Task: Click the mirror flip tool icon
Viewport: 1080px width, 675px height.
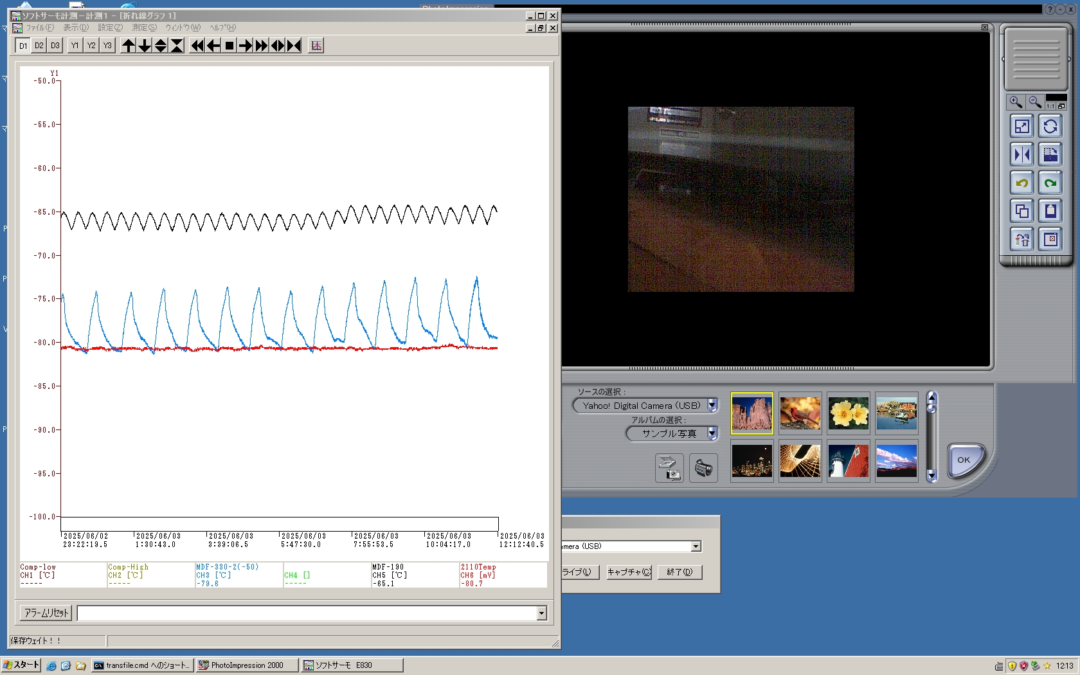Action: 1022,155
